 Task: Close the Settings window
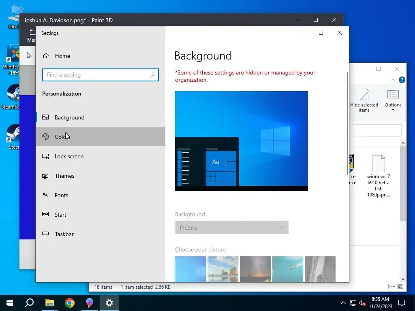[340, 33]
